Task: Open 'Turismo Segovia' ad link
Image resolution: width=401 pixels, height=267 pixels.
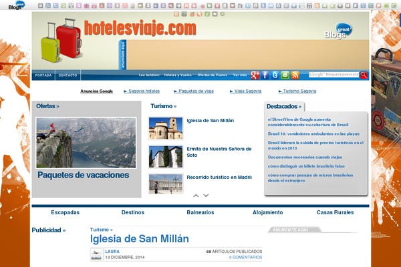Action: [297, 91]
